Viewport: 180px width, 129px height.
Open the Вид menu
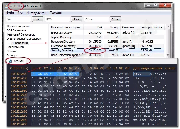pos(20,13)
